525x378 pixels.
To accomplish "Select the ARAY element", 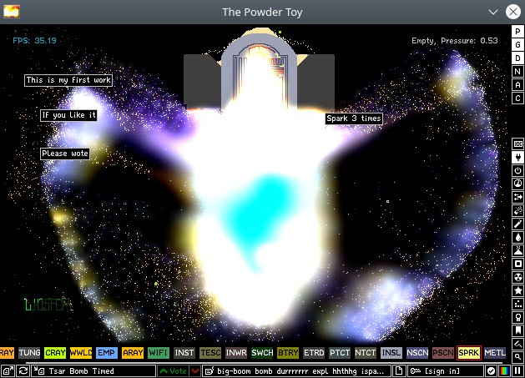I will (x=133, y=353).
